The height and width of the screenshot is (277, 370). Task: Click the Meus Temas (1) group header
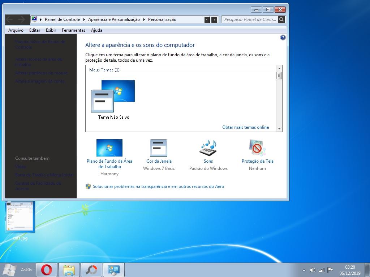pos(104,70)
